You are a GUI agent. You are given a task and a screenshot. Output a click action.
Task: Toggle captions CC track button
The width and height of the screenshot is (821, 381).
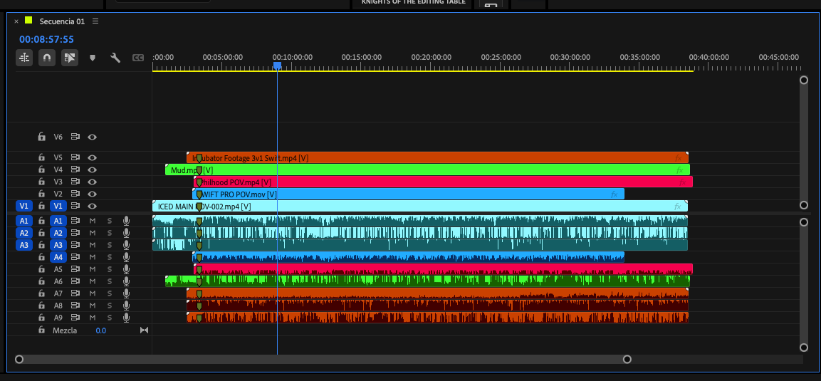click(137, 58)
